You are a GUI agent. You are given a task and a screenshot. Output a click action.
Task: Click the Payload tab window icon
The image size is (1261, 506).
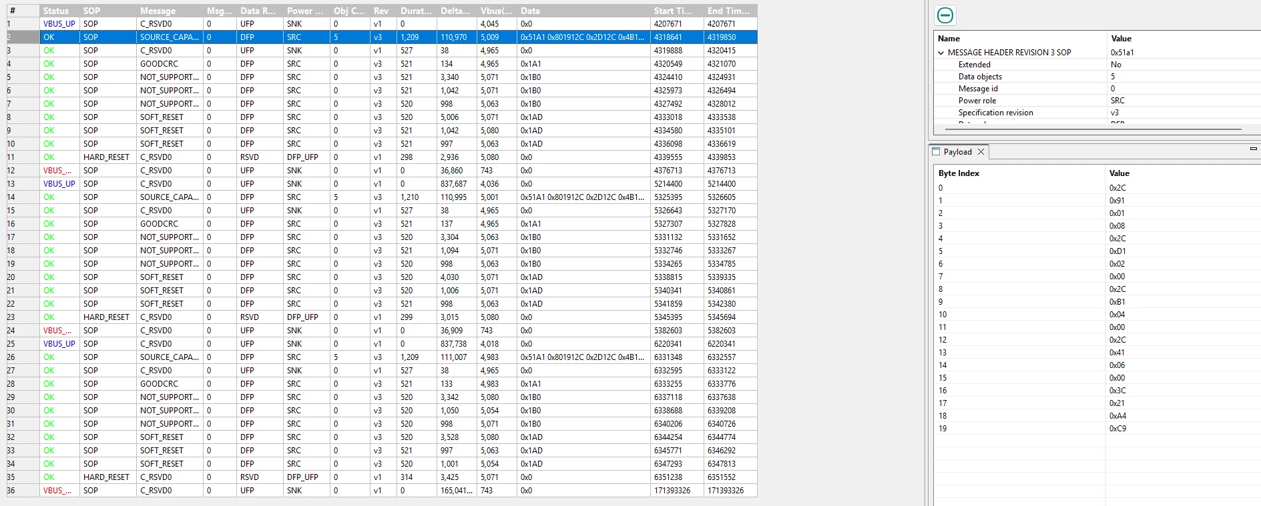coord(936,152)
